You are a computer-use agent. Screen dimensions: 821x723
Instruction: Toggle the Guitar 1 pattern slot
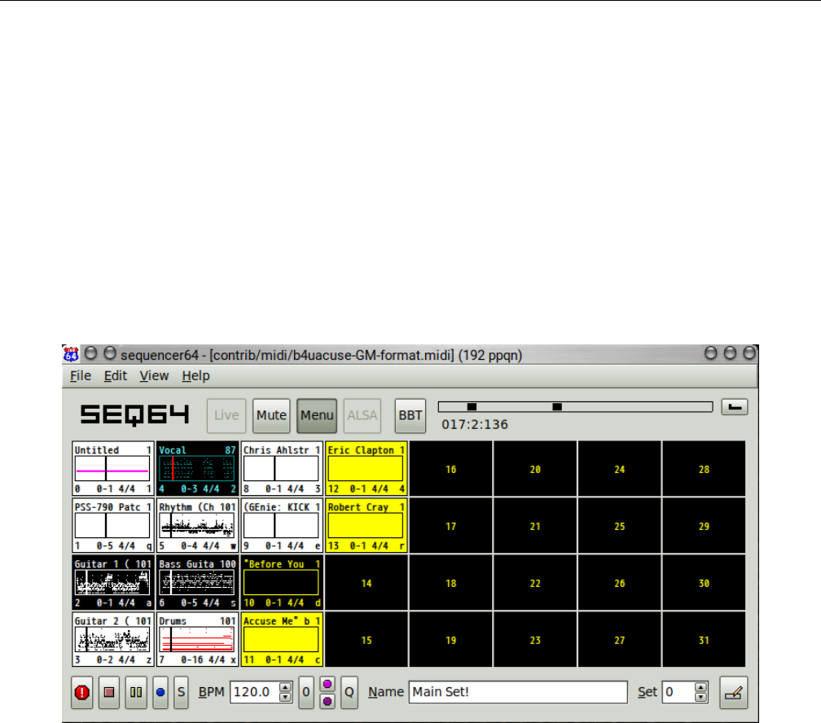(x=112, y=583)
